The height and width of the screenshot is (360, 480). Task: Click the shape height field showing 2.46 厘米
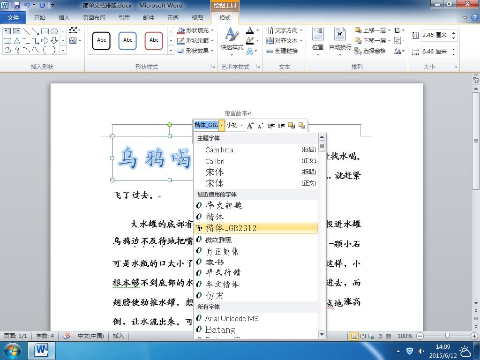[x=435, y=35]
